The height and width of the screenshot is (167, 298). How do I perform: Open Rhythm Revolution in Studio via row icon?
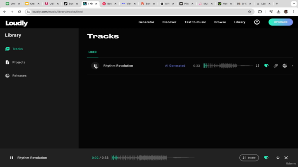pos(257,66)
